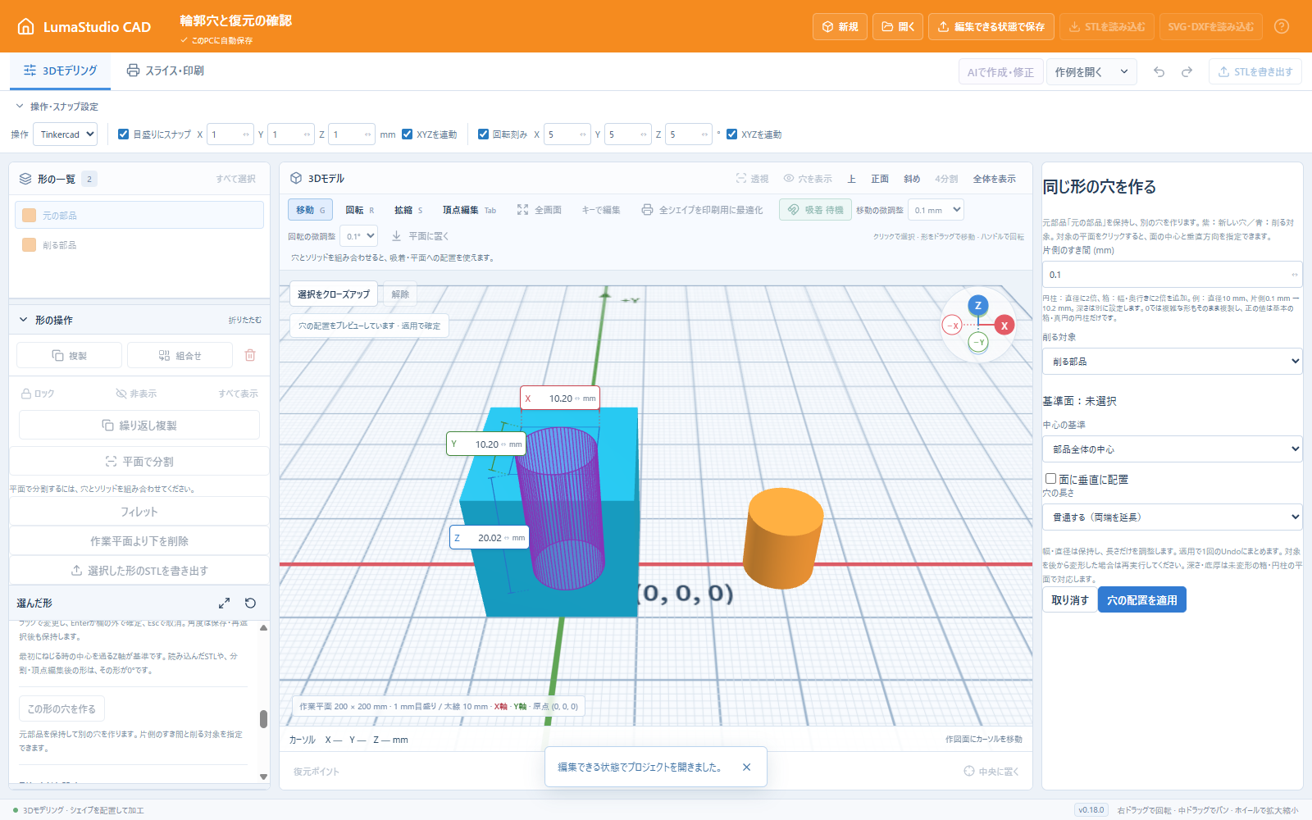Open the 穴の長さ dropdown
This screenshot has width=1312, height=820.
click(1172, 517)
